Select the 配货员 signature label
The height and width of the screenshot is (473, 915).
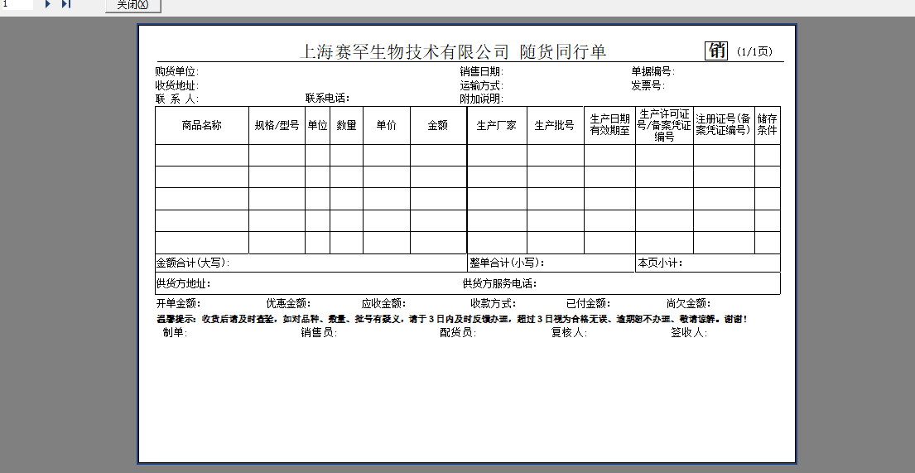tap(457, 333)
